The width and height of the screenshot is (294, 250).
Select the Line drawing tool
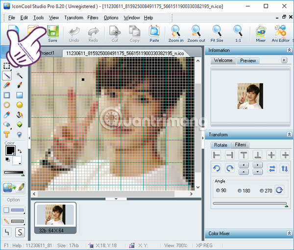click(x=7, y=76)
